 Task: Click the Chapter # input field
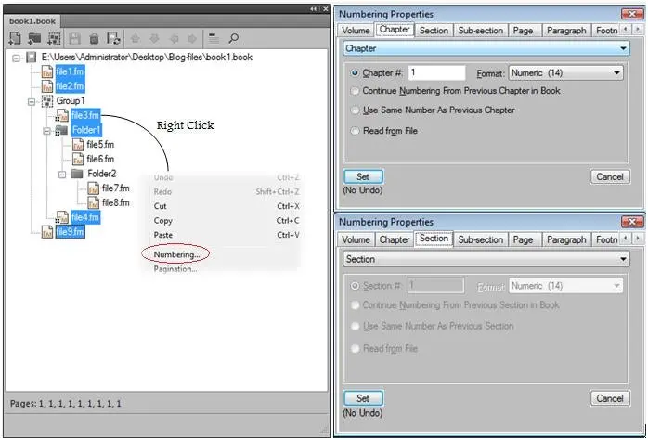point(436,72)
